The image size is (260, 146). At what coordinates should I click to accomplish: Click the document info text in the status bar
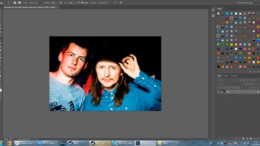point(24,139)
